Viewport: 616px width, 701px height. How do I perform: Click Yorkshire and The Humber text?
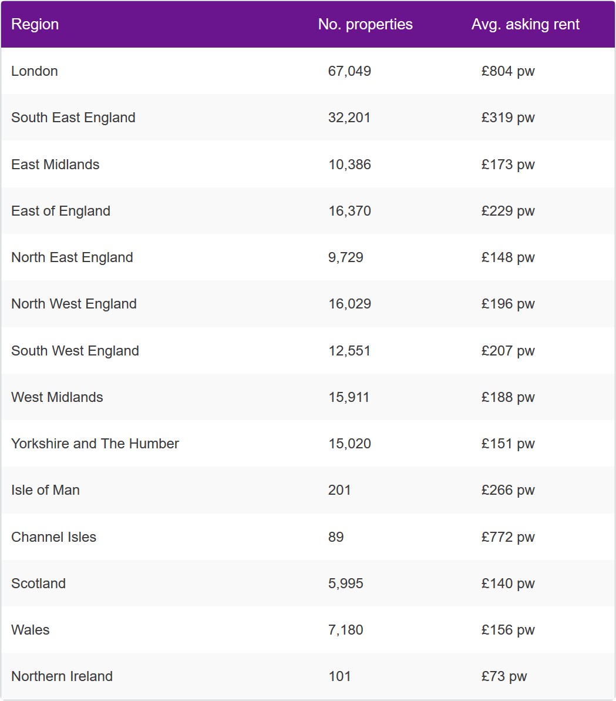(x=95, y=444)
